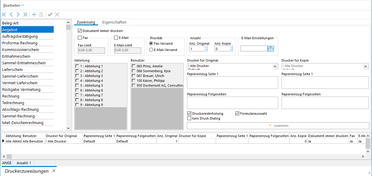
Task: Open the Bearbeiten dropdown menu
Action: tap(14, 5)
